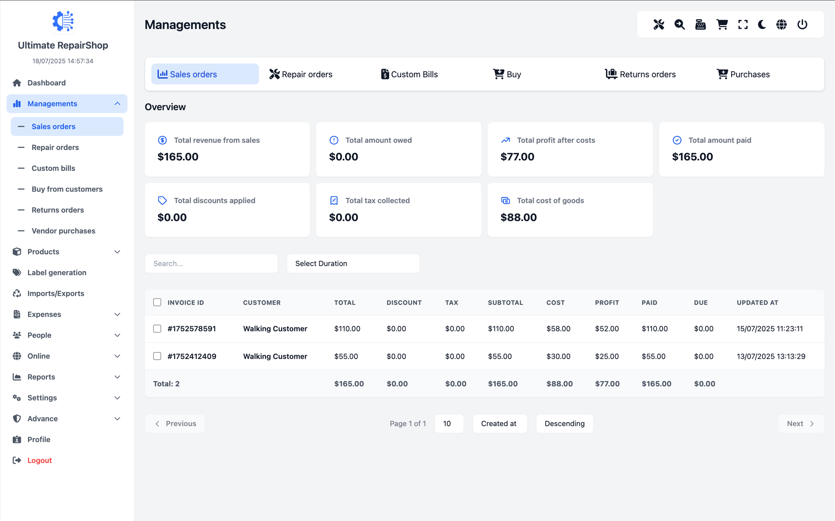
Task: Open the Custom Bills tab
Action: [410, 74]
